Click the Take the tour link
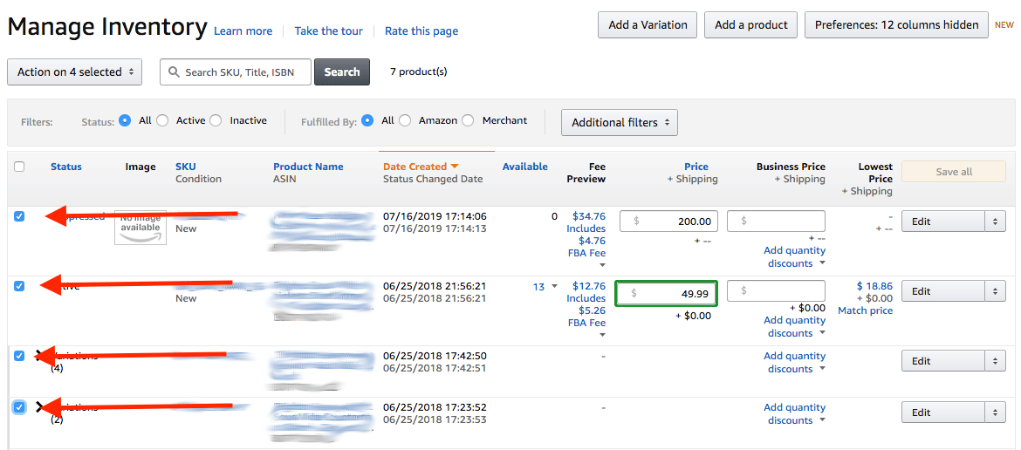 click(329, 31)
